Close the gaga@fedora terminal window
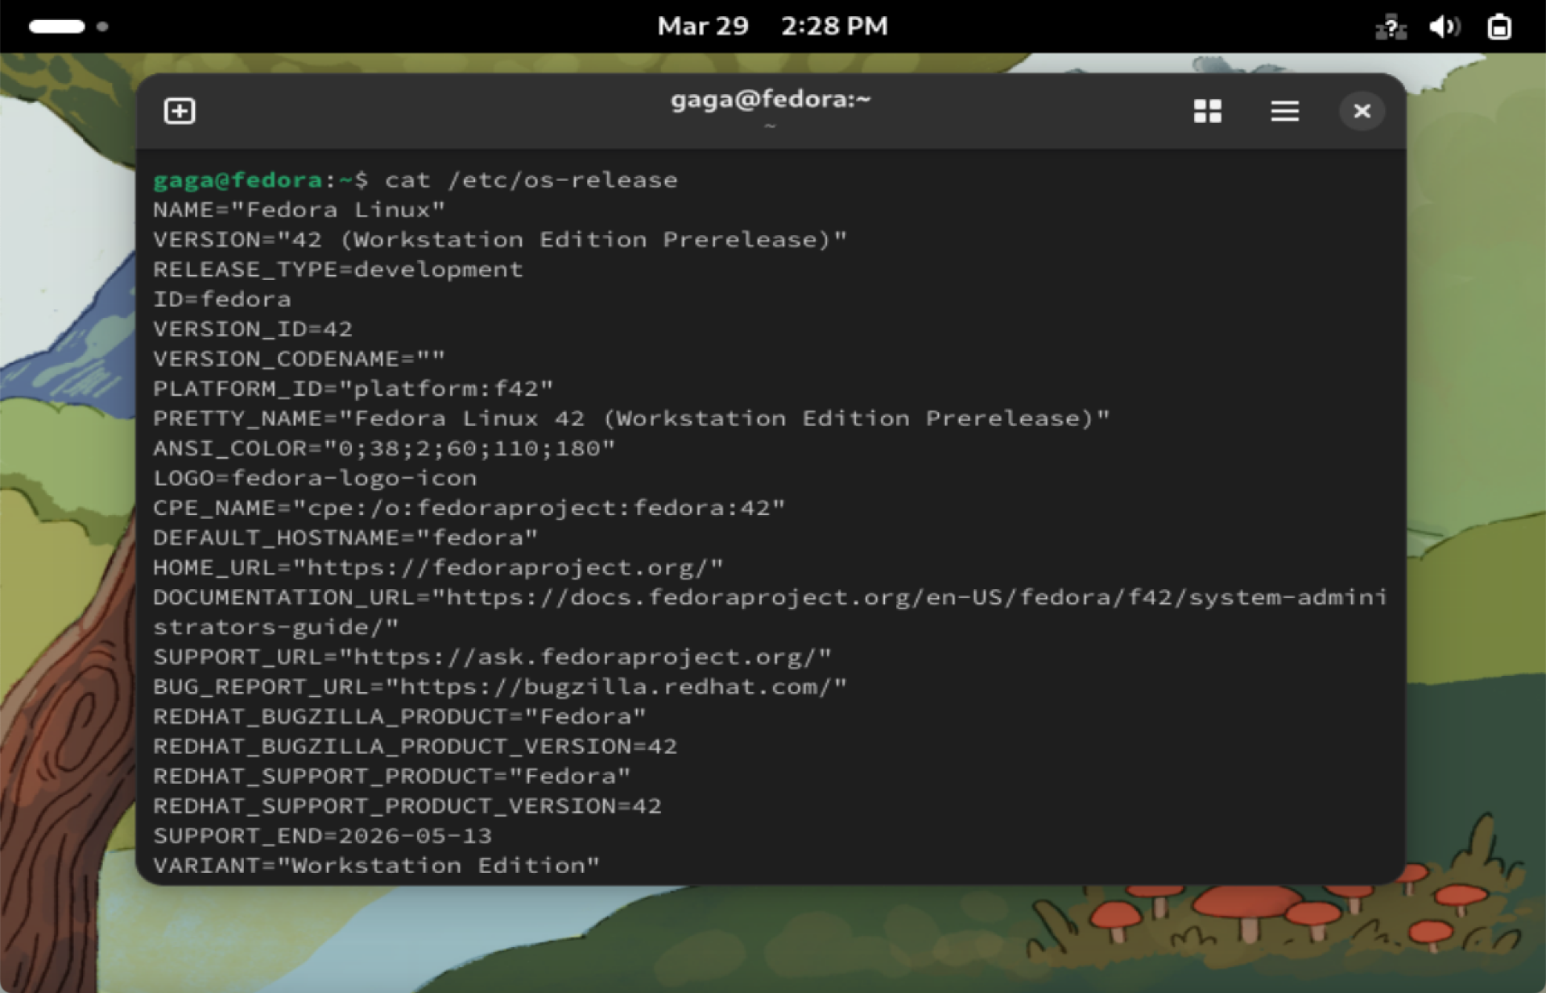This screenshot has width=1546, height=993. pyautogui.click(x=1362, y=111)
